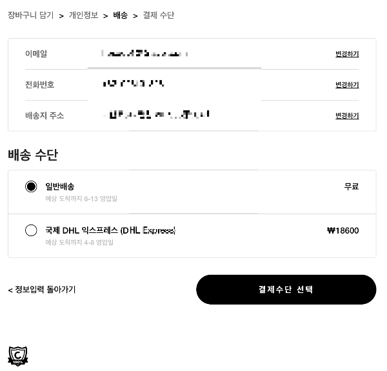Open the 장바구니 담기 breadcrumb step
Viewport: 387px width, 371px height.
(x=30, y=15)
